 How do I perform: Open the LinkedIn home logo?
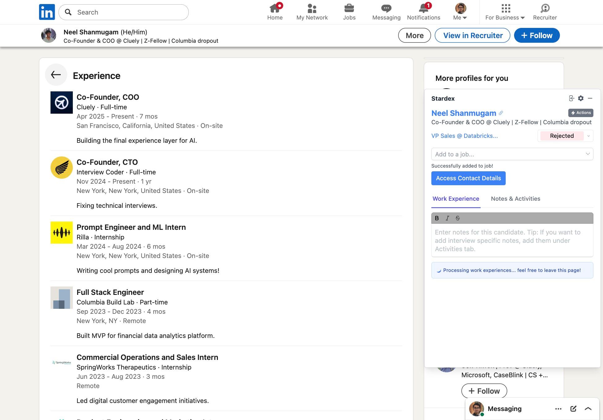(x=47, y=12)
